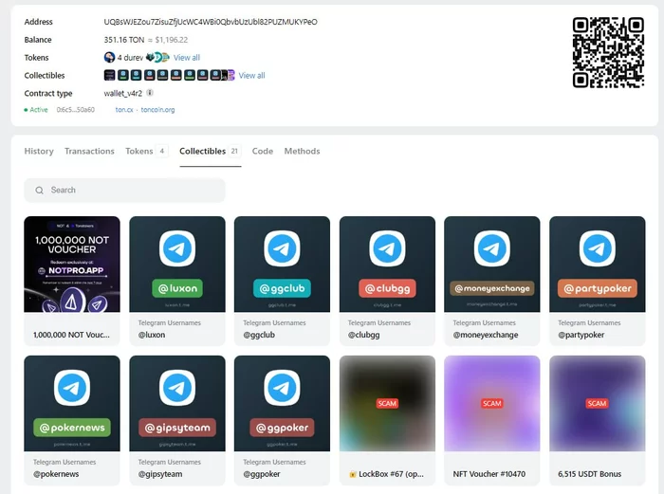Switch to the Transactions tab
The image size is (664, 494).
[x=89, y=151]
